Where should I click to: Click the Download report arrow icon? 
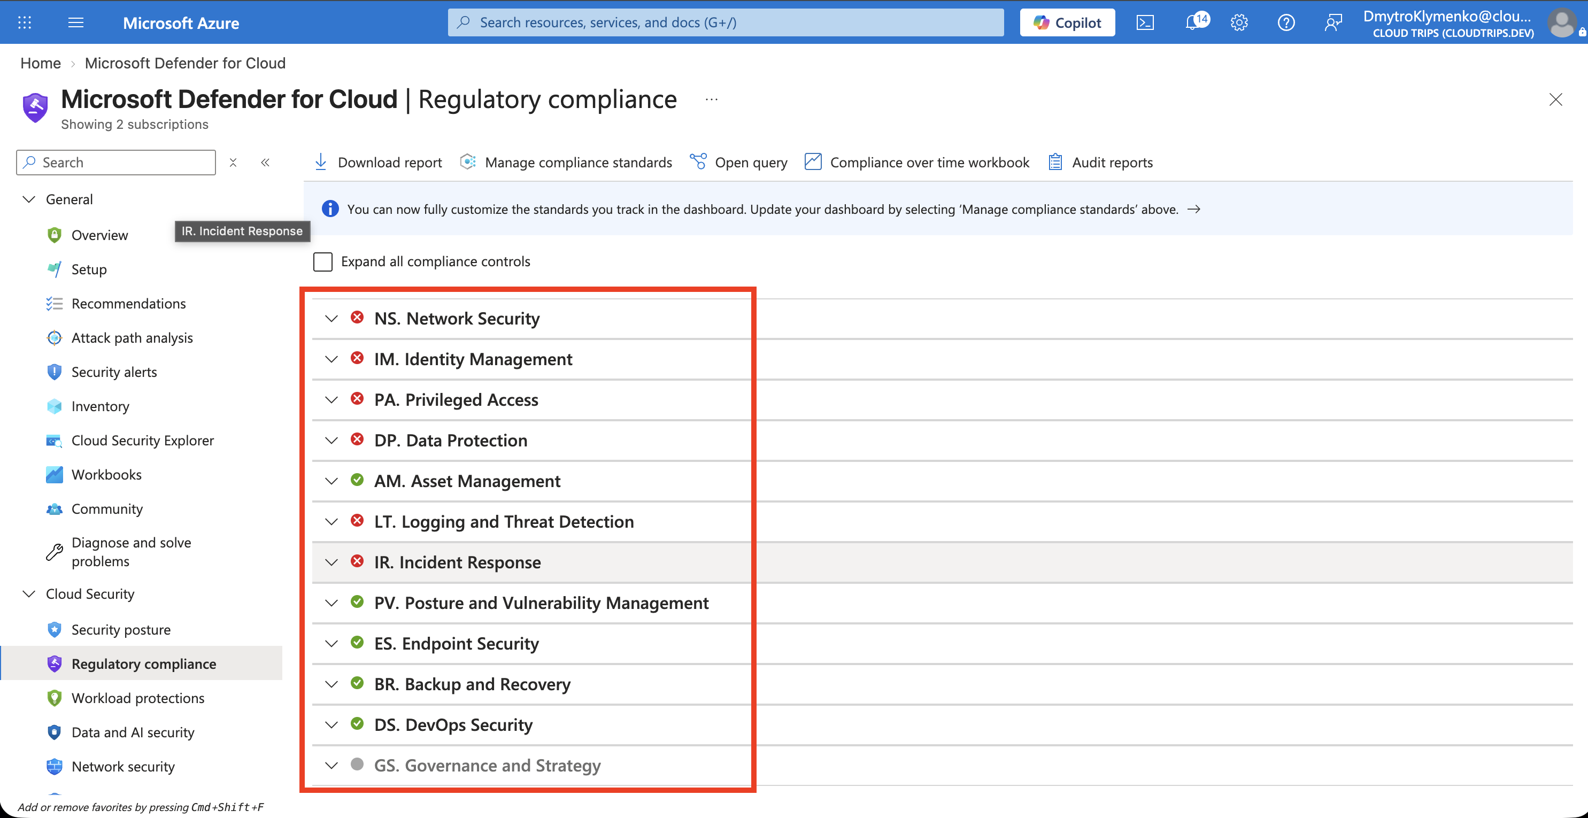321,162
